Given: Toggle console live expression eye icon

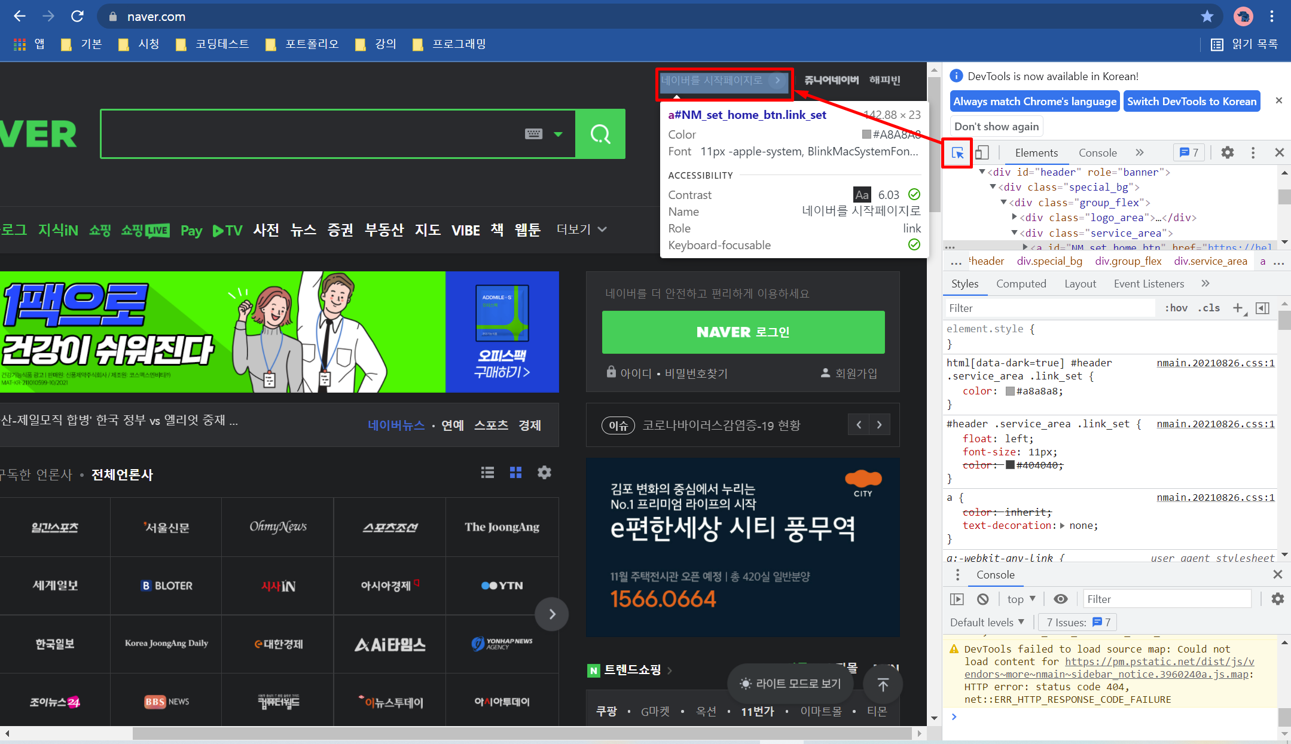Looking at the screenshot, I should pos(1060,599).
